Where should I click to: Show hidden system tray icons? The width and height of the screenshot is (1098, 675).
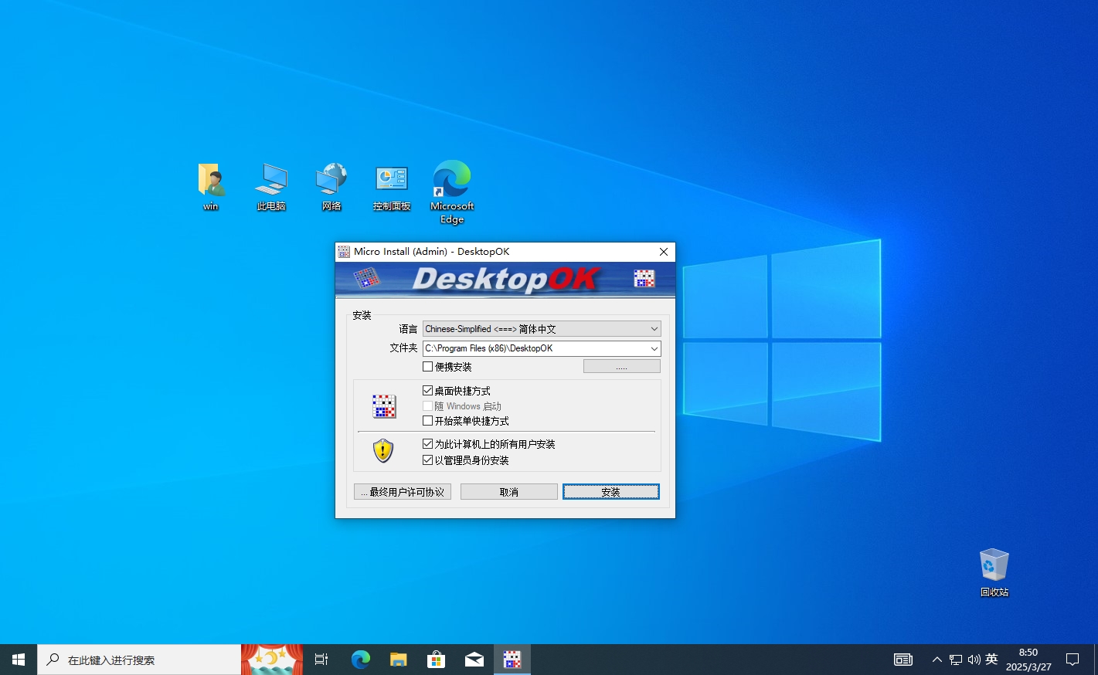tap(937, 660)
